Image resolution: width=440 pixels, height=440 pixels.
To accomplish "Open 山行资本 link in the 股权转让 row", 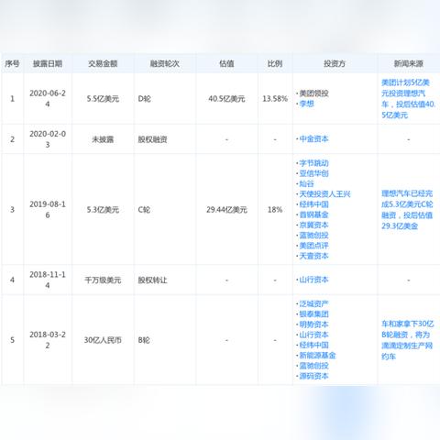I will click(313, 280).
